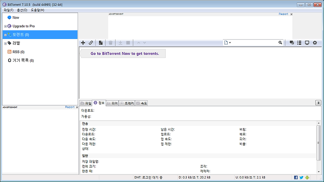Open the 파일(F) menu

click(x=9, y=10)
